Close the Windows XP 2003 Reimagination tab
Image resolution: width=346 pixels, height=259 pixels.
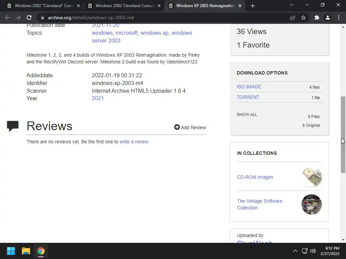point(240,6)
